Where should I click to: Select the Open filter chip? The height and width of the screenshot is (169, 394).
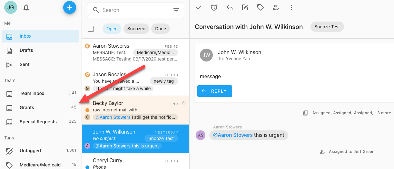[x=112, y=29]
